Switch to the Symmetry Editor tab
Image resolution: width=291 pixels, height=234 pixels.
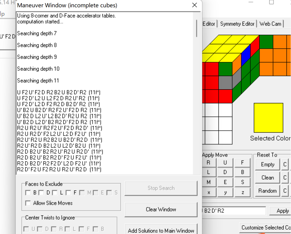click(x=237, y=24)
